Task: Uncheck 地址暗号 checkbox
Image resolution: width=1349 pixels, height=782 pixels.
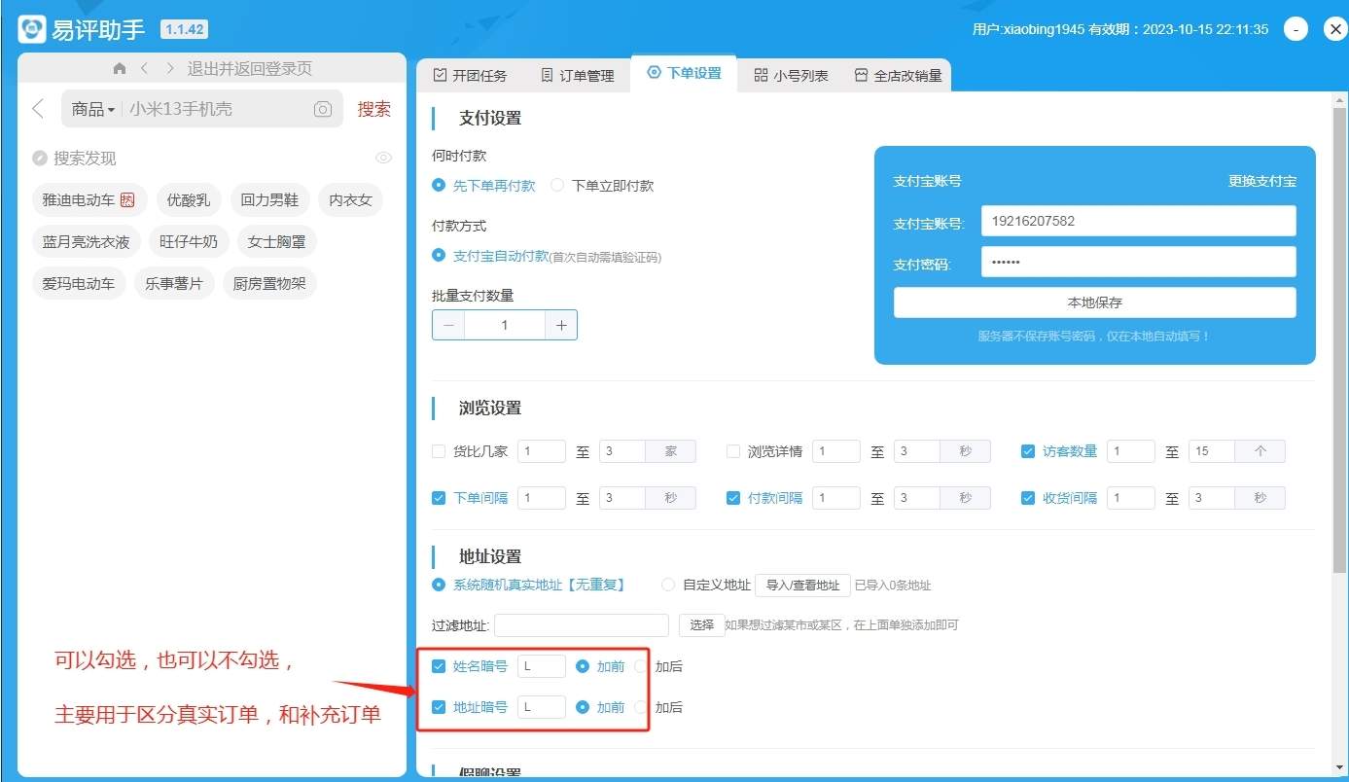Action: (439, 707)
